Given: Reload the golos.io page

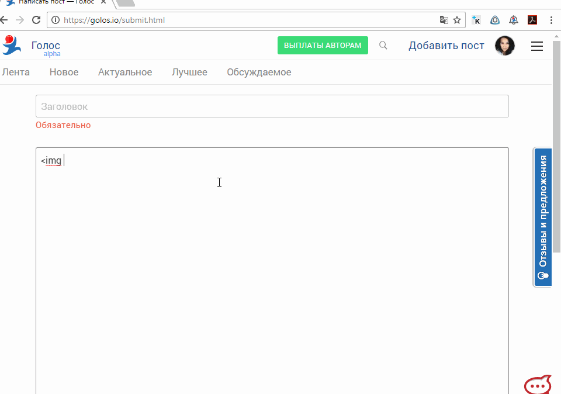Looking at the screenshot, I should pyautogui.click(x=36, y=20).
